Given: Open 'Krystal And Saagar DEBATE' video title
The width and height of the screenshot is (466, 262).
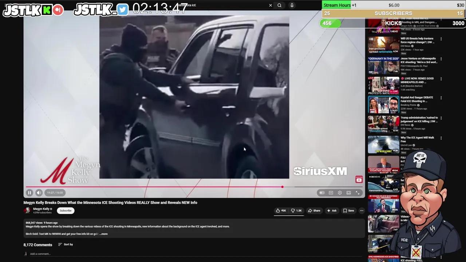Looking at the screenshot, I should (x=417, y=99).
